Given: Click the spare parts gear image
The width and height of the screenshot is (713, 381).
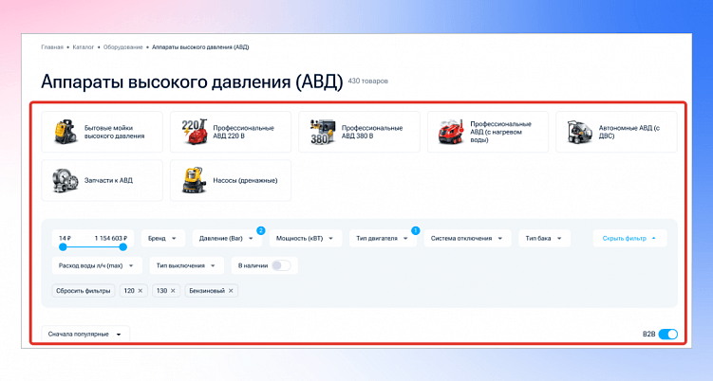Looking at the screenshot, I should 66,180.
